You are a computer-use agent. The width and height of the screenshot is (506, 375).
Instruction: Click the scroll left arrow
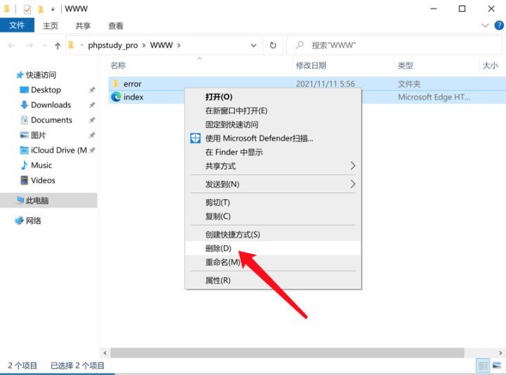105,353
